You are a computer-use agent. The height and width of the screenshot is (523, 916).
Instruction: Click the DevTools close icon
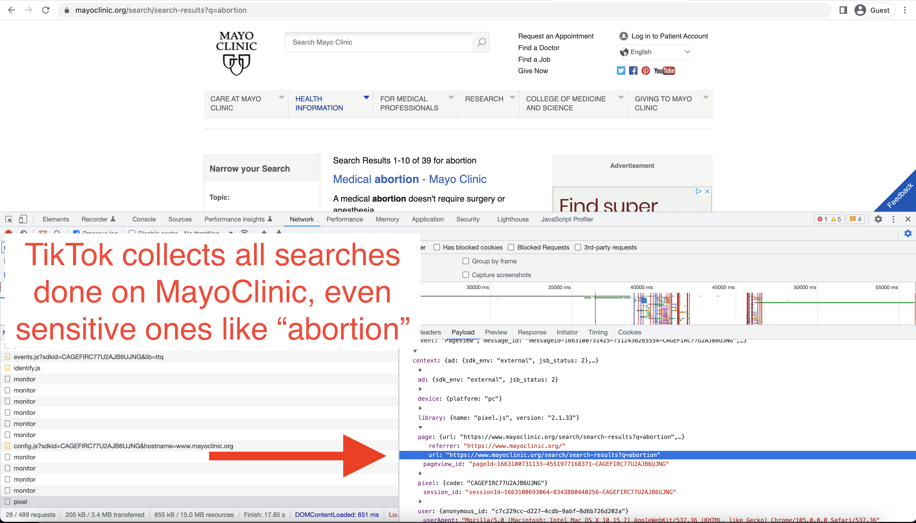(907, 219)
